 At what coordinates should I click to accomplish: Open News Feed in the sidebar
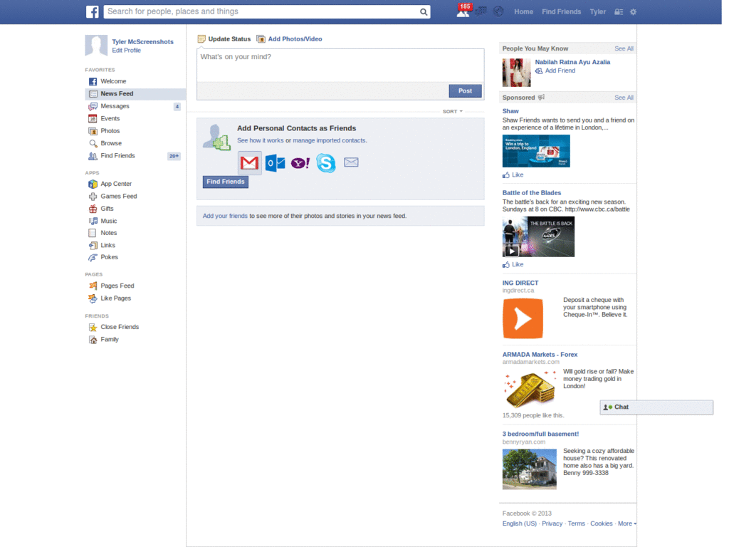[135, 94]
